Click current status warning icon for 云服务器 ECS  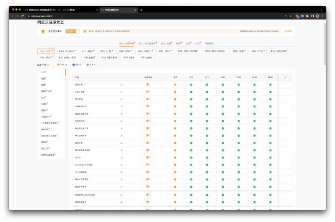point(147,106)
